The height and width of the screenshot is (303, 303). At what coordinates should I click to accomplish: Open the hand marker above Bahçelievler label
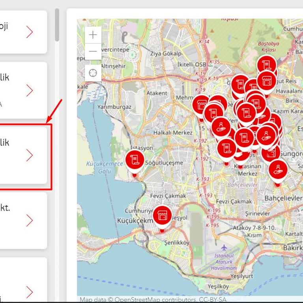(278, 170)
